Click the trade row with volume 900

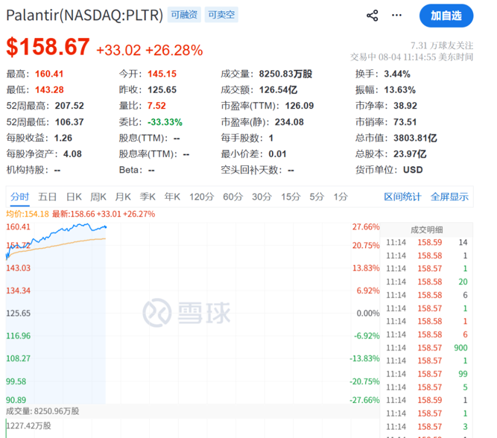pos(427,348)
